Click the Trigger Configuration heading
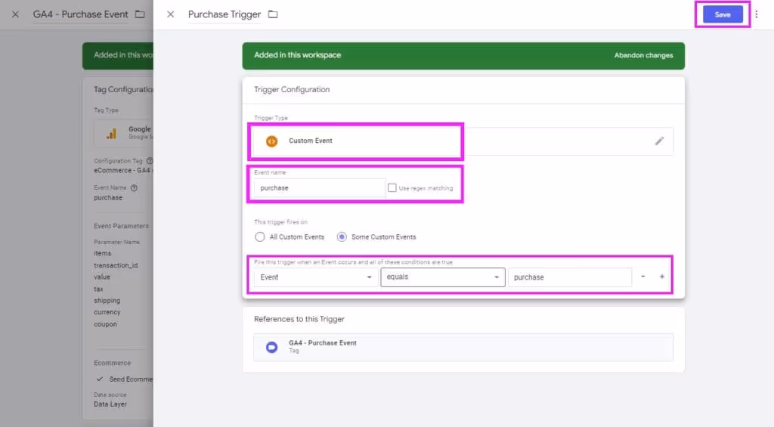774x427 pixels. click(x=292, y=89)
